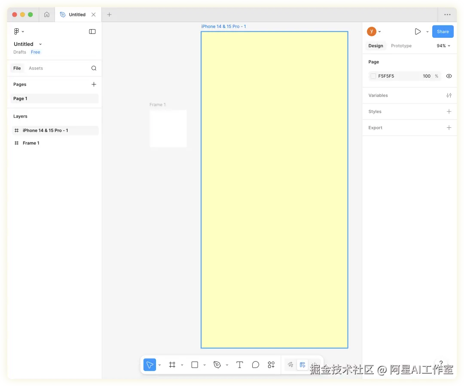Select the Frame 1 layer
The height and width of the screenshot is (386, 464).
[x=55, y=143]
